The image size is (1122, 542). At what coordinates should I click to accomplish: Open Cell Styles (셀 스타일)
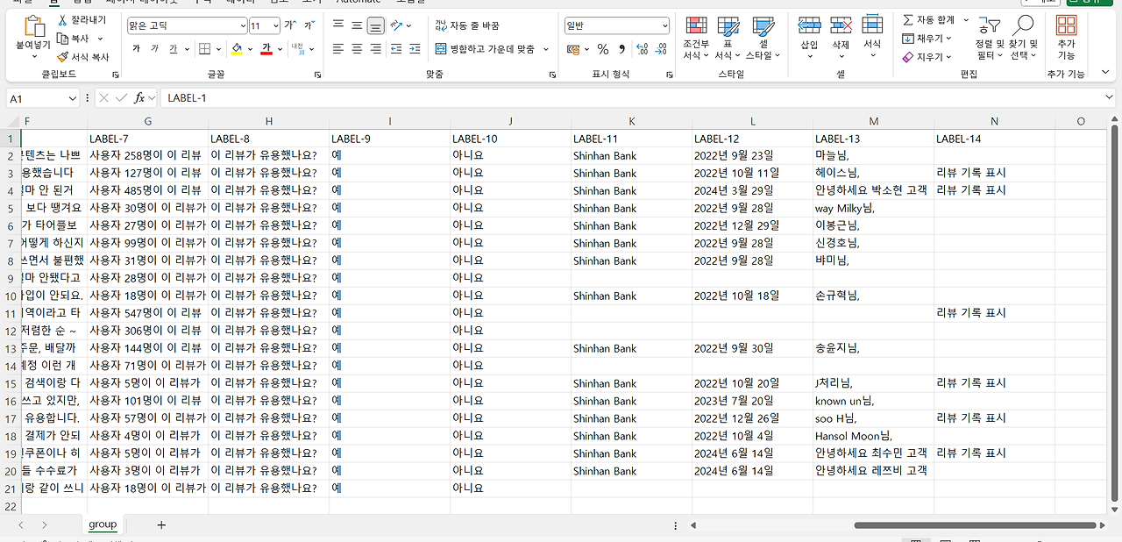coord(763,38)
